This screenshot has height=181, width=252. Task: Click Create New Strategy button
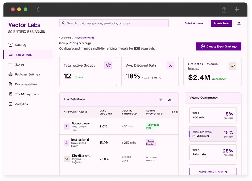(x=218, y=47)
